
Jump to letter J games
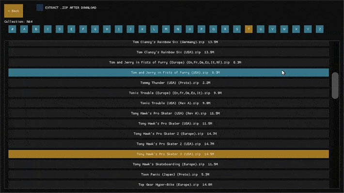click(x=130, y=29)
